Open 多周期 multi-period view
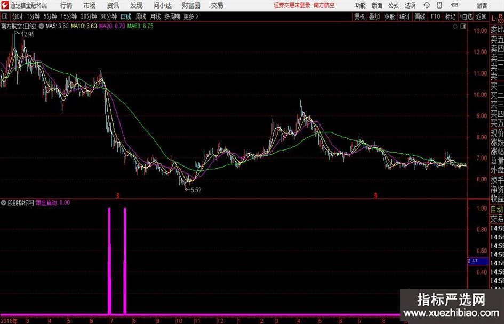 pos(172,16)
